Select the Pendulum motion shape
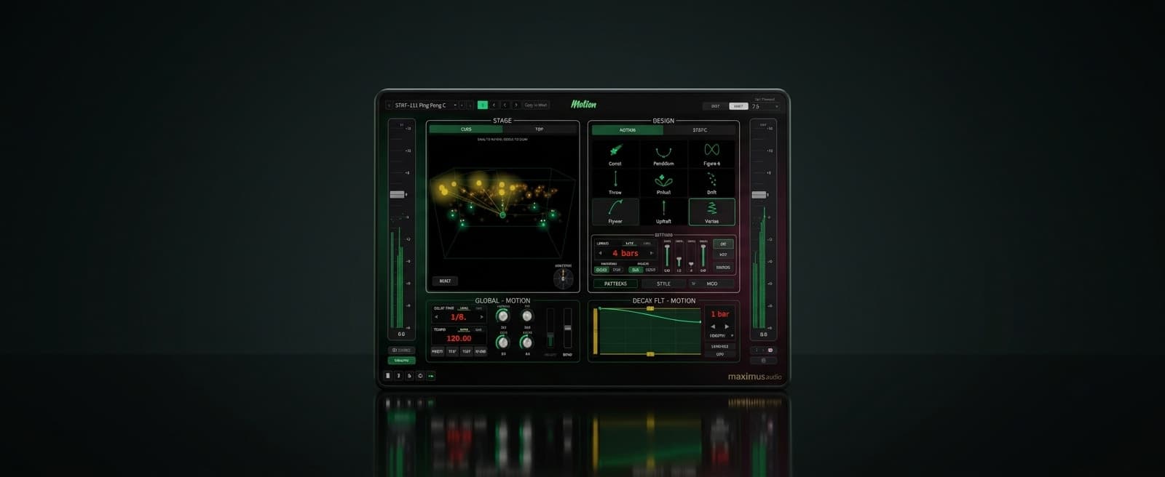The image size is (1165, 477). tap(663, 154)
